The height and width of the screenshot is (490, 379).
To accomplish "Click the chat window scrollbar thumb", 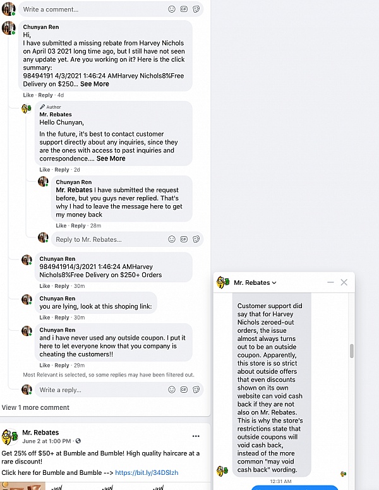I will pos(352,351).
